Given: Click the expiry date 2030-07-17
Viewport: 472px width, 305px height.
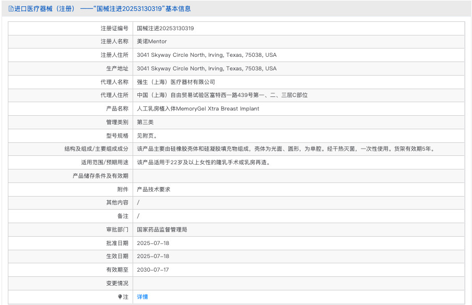Looking at the screenshot, I should 153,270.
